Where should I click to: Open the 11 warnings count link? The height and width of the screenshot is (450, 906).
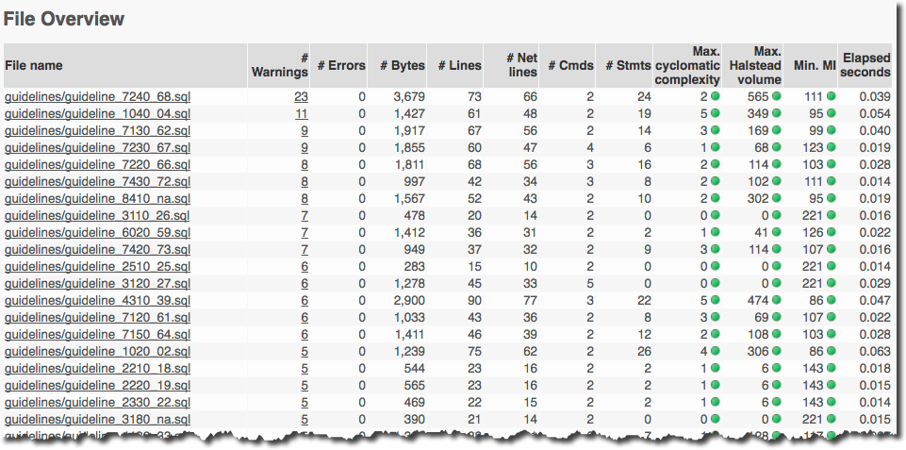pos(302,113)
